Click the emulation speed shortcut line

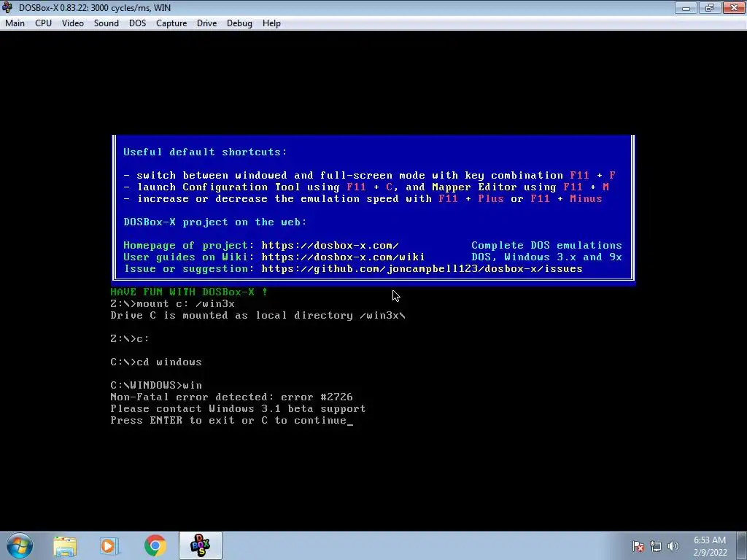(363, 198)
